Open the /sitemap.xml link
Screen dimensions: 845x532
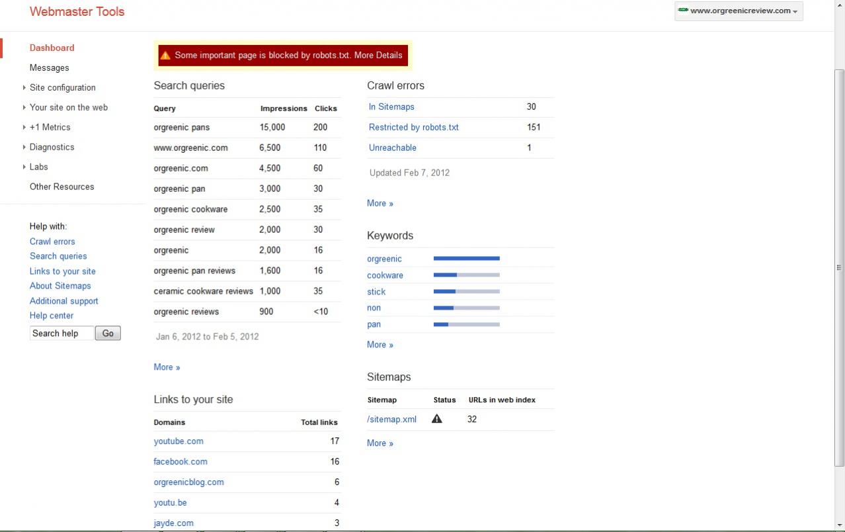point(392,419)
